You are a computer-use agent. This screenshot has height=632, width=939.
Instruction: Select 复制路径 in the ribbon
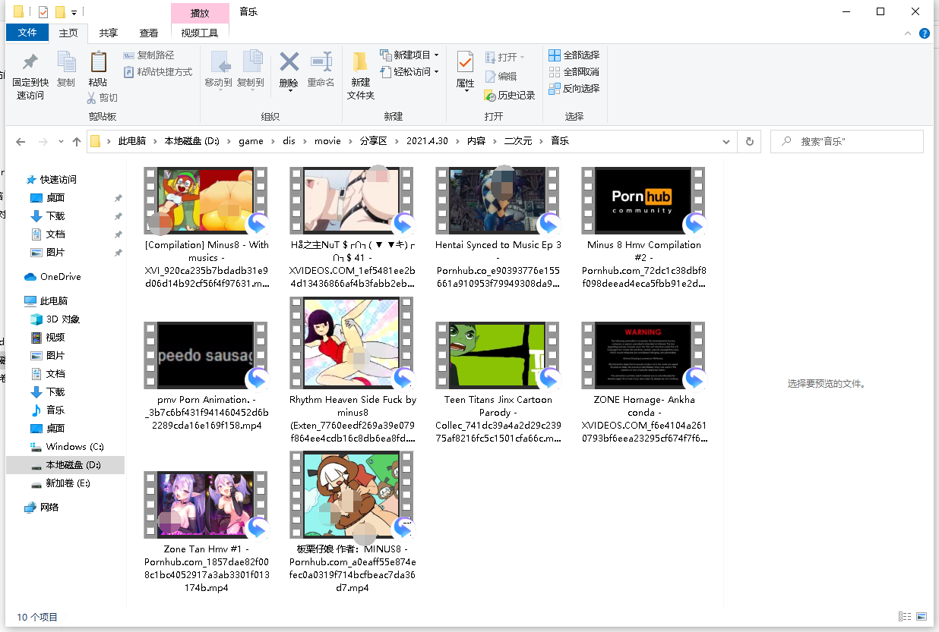149,55
